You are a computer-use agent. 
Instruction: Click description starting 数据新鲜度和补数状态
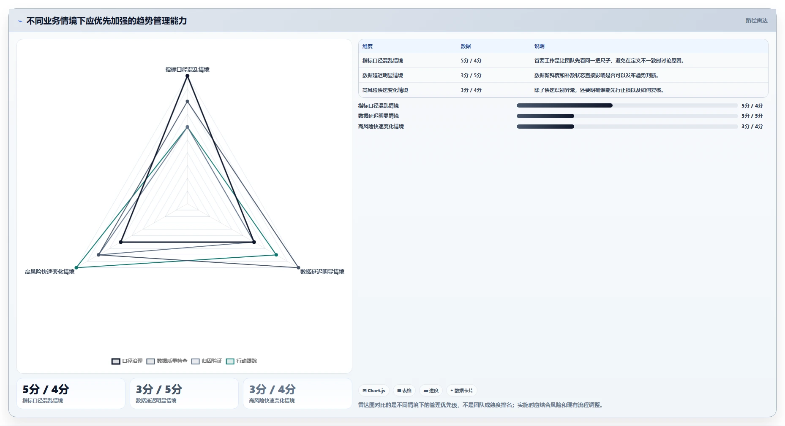coord(597,75)
